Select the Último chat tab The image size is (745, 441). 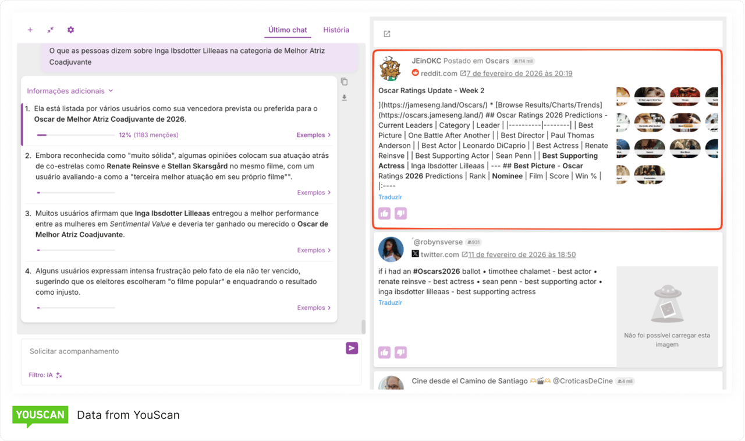pyautogui.click(x=288, y=30)
